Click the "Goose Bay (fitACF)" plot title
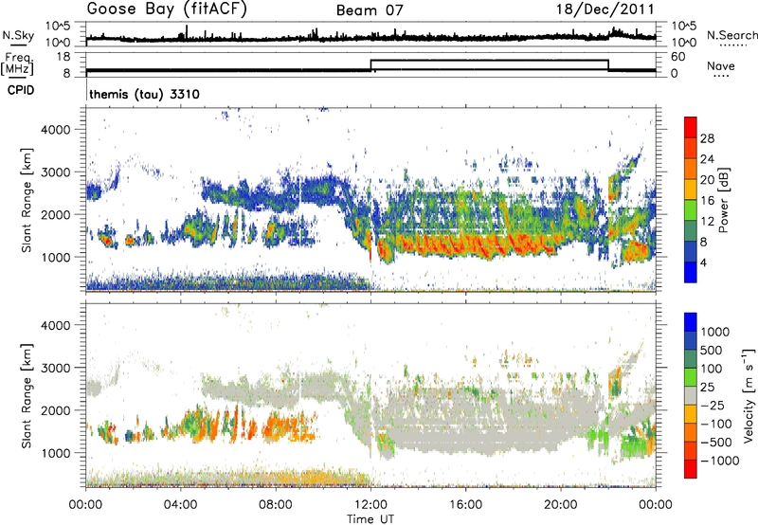This screenshot has height=525, width=758. (x=167, y=9)
